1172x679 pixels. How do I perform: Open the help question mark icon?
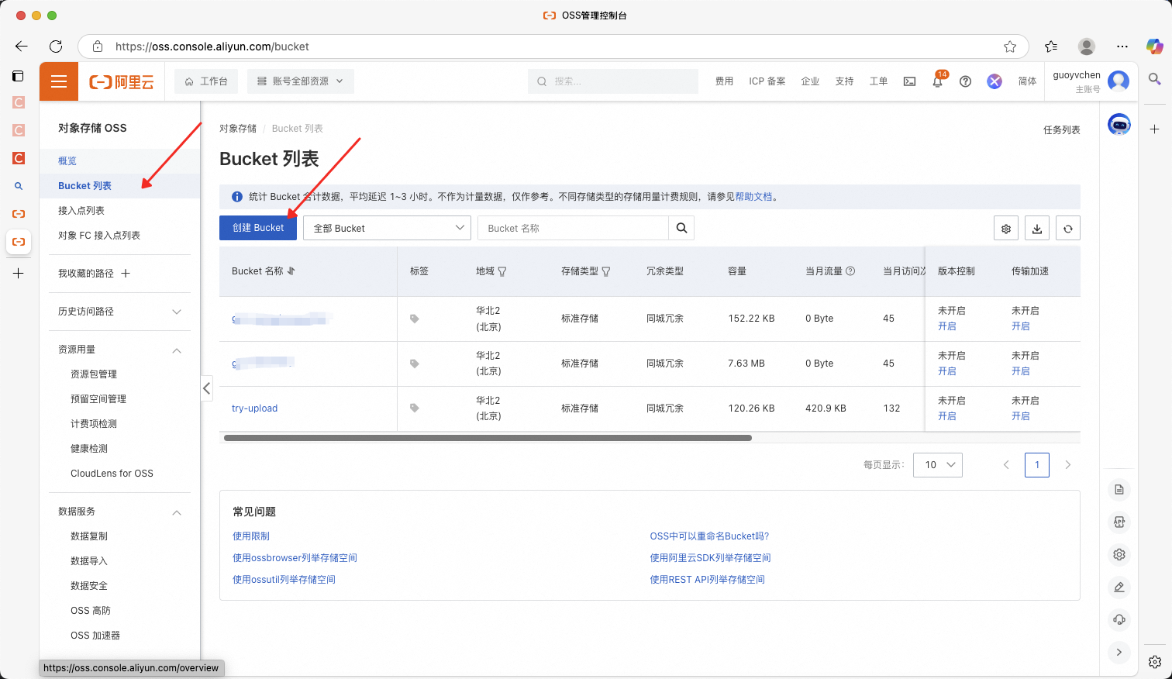964,81
